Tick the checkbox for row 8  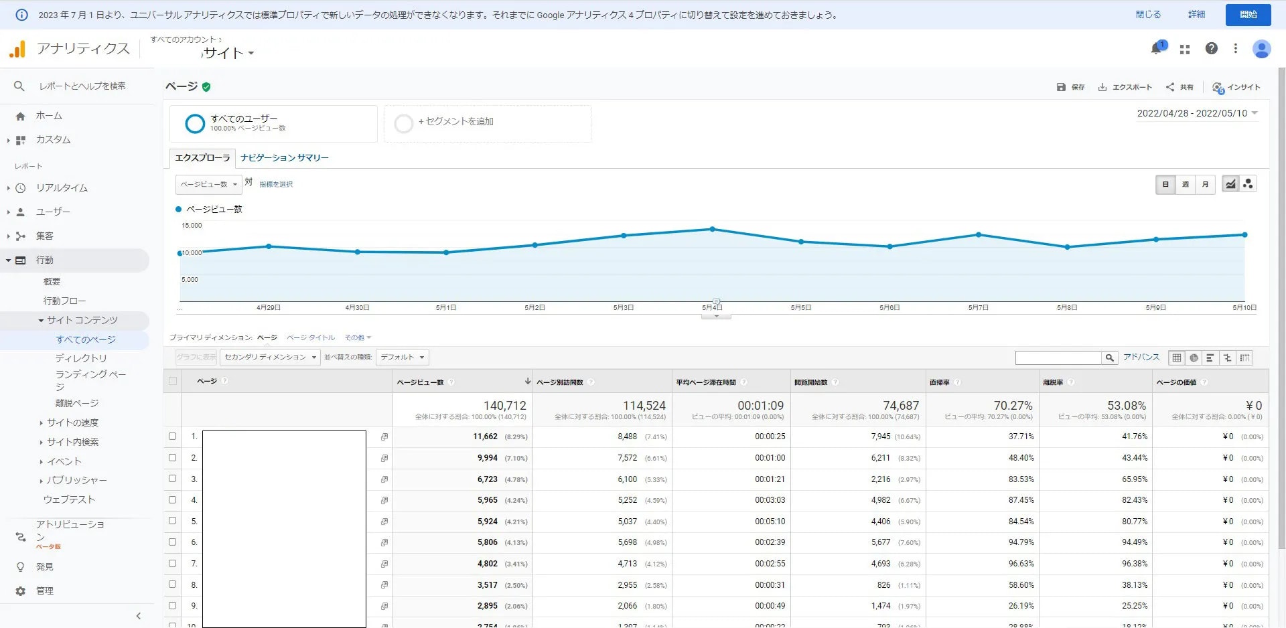(173, 584)
